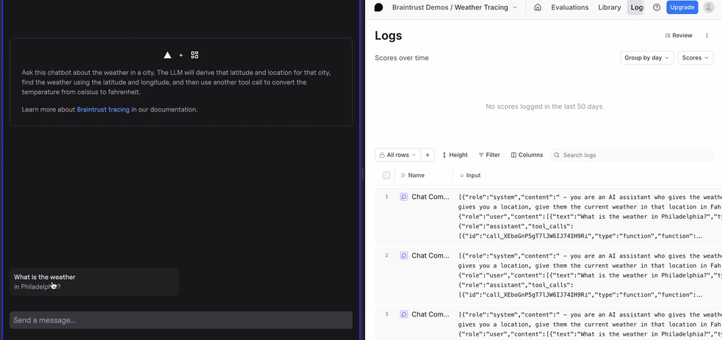Open the home icon in Braintrust navbar

538,7
